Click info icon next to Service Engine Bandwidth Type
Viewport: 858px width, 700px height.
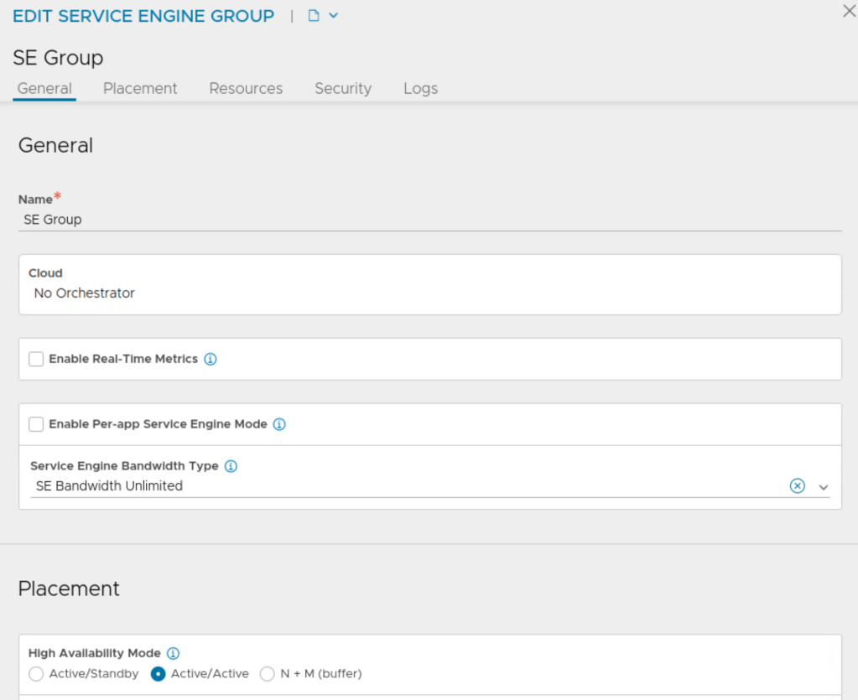point(231,466)
